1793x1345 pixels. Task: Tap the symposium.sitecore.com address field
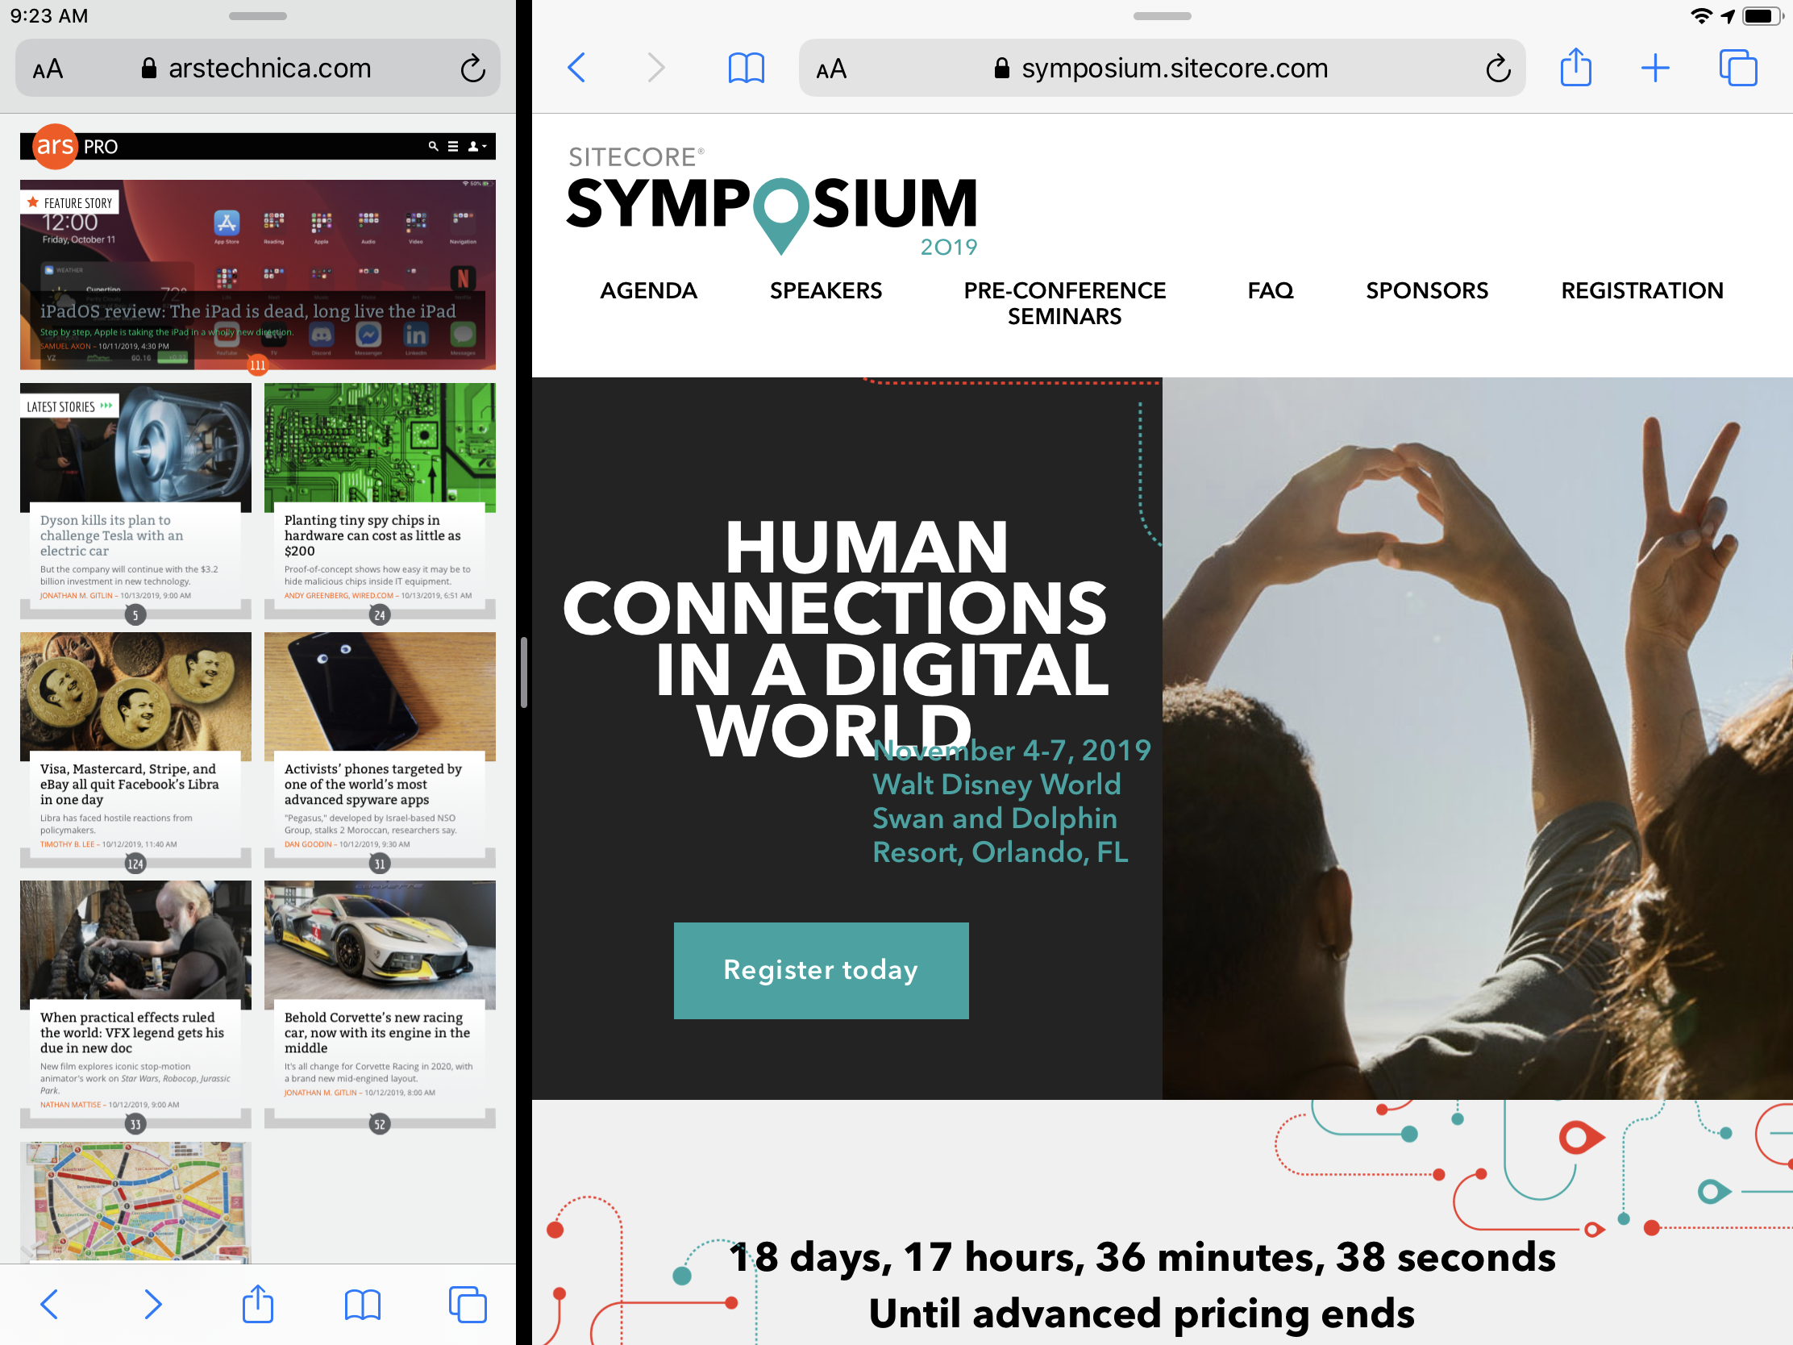pos(1162,68)
